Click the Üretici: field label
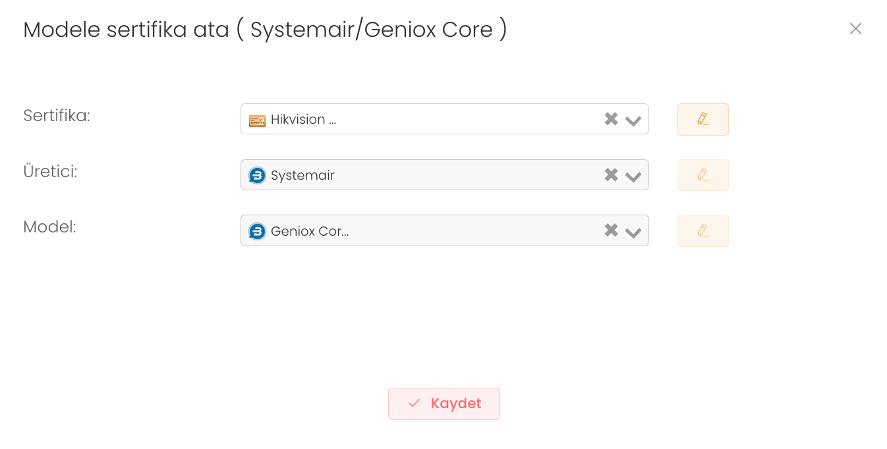 [50, 172]
